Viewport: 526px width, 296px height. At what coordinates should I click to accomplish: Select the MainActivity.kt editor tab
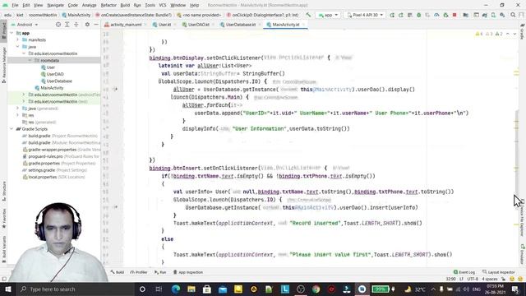[x=285, y=25]
